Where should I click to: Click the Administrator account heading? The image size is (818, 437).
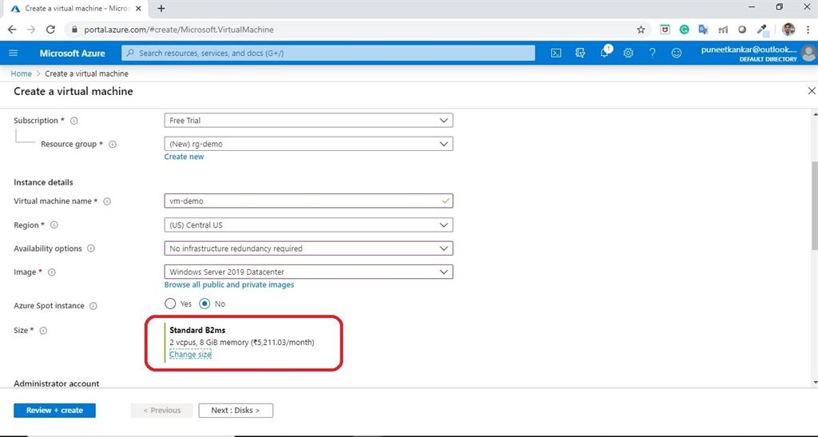[57, 383]
